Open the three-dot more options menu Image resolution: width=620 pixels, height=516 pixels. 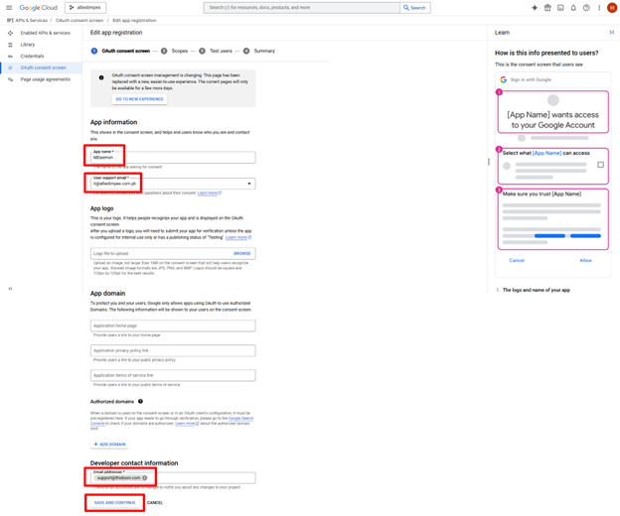[x=599, y=7]
